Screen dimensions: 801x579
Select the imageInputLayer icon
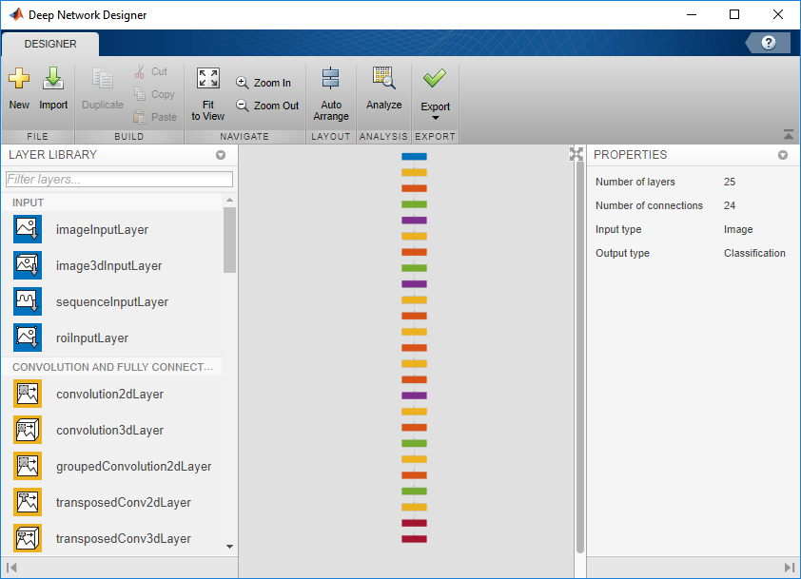click(x=28, y=229)
